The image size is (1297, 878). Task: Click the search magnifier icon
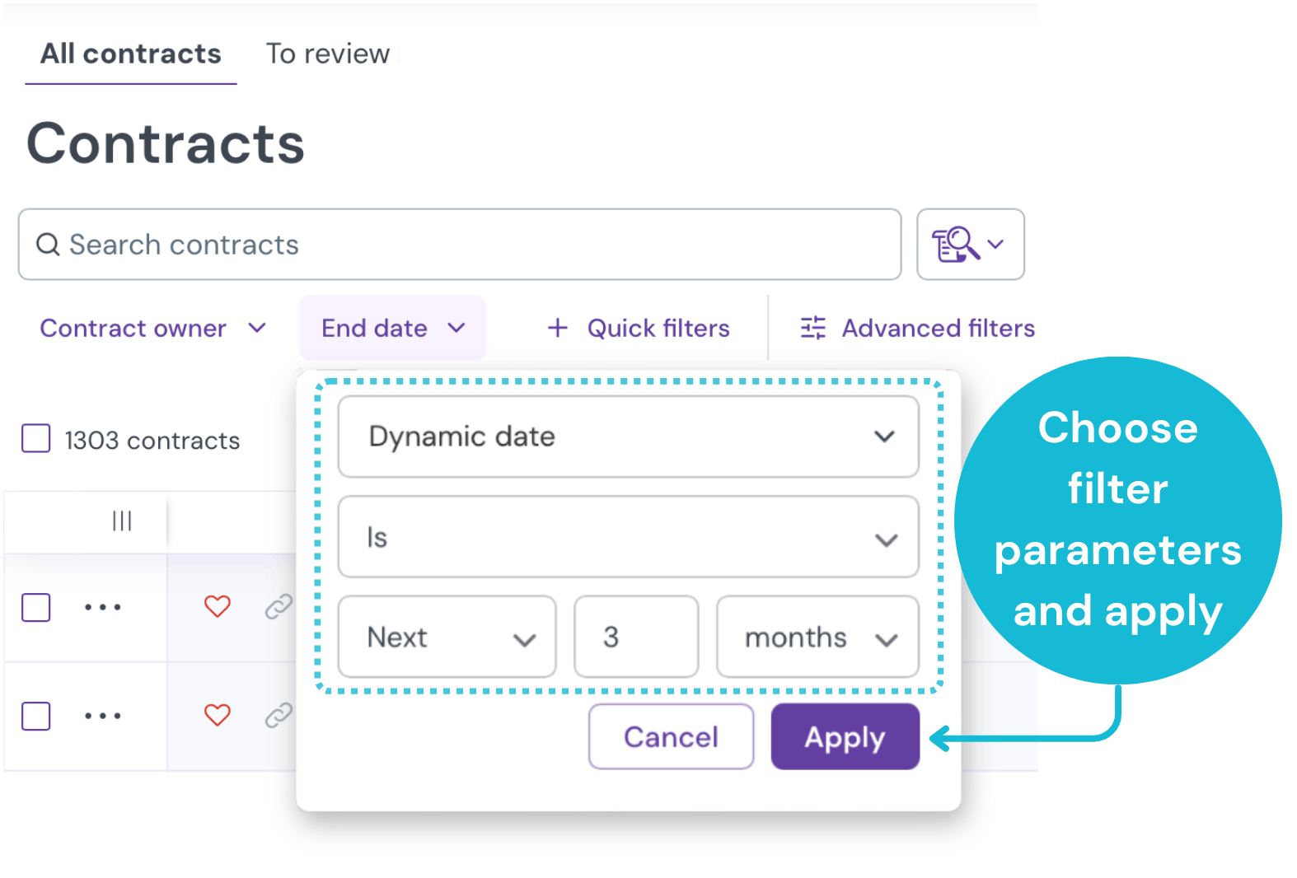[x=47, y=245]
